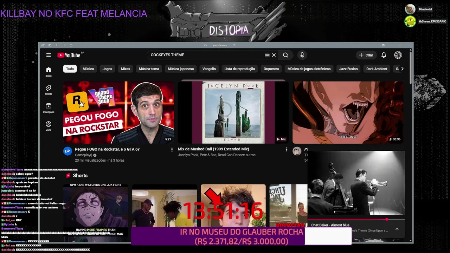Image resolution: width=450 pixels, height=253 pixels.
Task: Toggle the browser sidebar panel icon
Action: coord(50,45)
